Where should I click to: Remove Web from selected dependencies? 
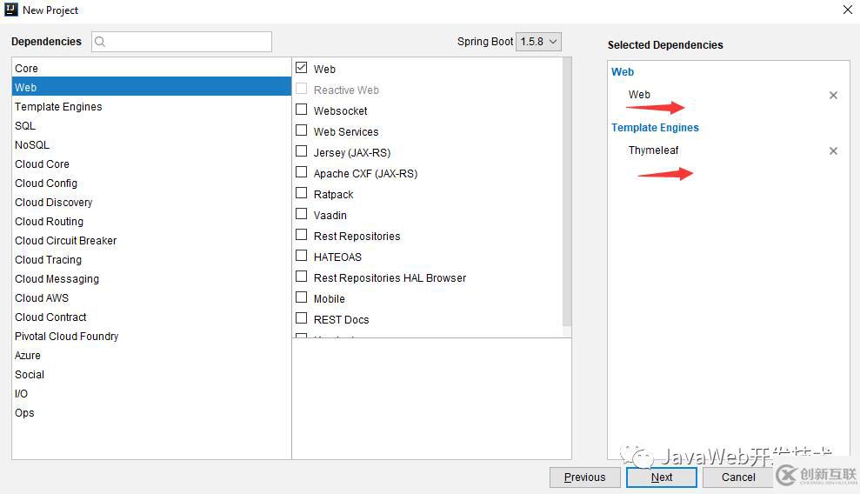[x=833, y=96]
